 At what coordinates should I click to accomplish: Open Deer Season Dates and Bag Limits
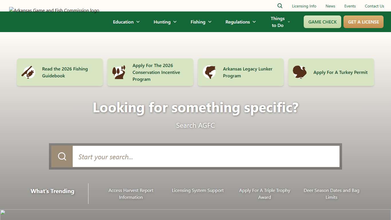(x=331, y=194)
